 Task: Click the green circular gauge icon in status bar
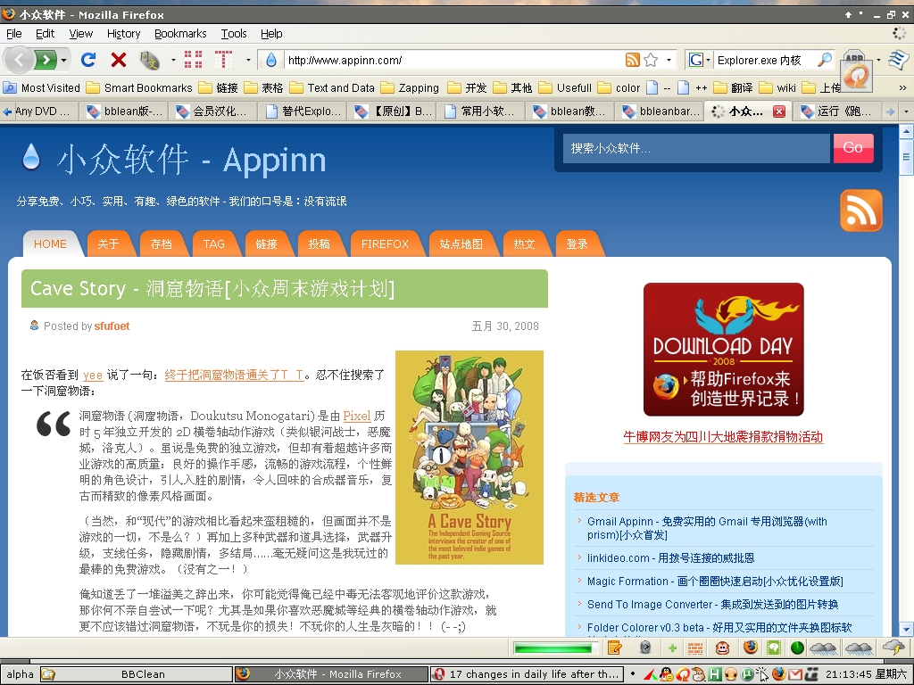(x=797, y=648)
